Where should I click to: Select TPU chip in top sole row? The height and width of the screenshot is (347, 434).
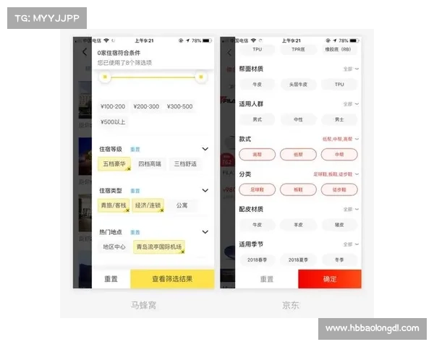pos(257,49)
